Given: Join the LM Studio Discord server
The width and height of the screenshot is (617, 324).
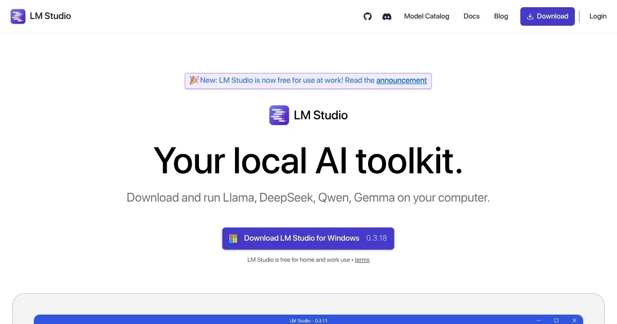Looking at the screenshot, I should [387, 16].
